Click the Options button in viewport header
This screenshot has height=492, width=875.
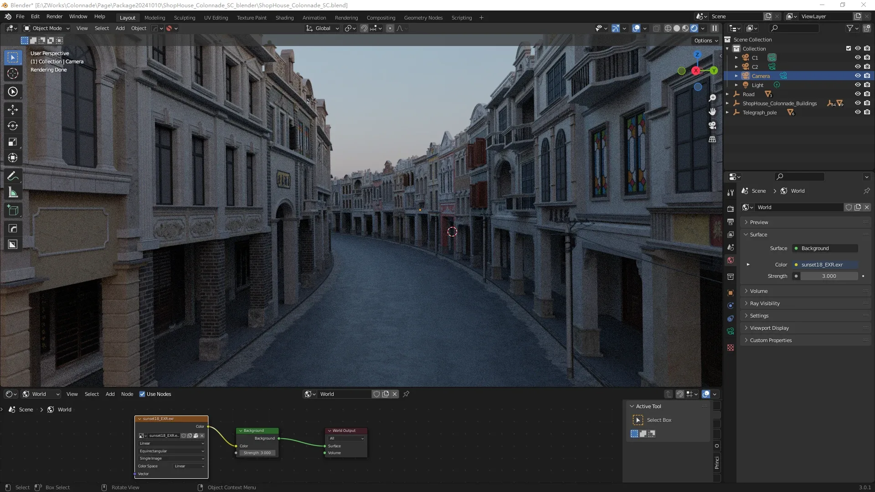(x=706, y=41)
